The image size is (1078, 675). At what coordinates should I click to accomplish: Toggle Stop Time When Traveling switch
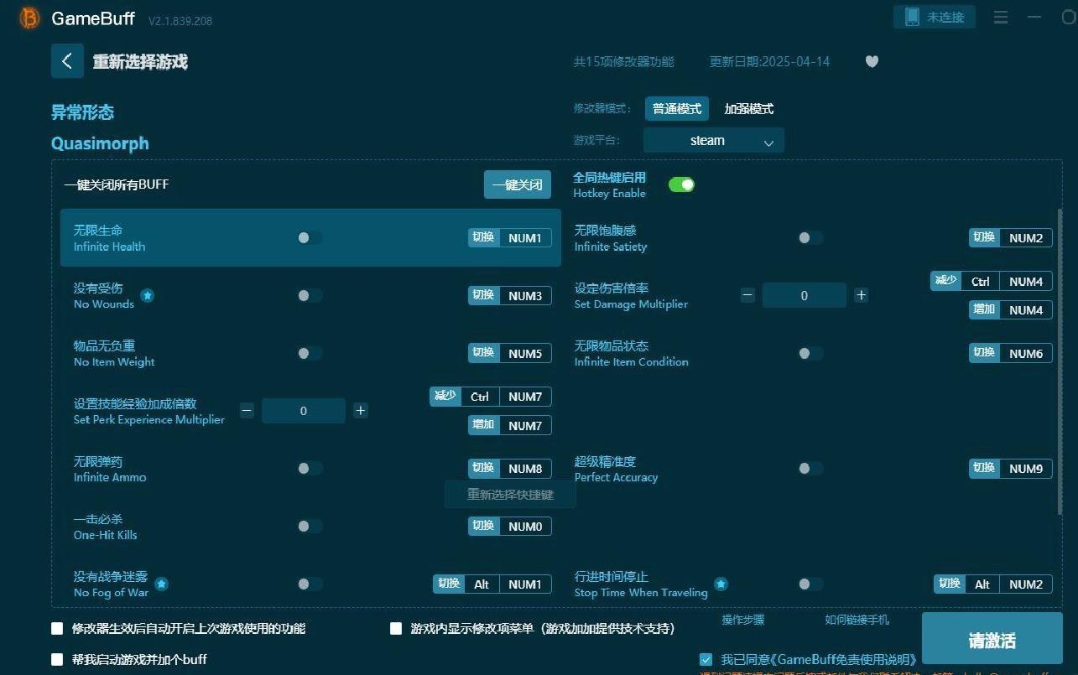[x=810, y=584]
